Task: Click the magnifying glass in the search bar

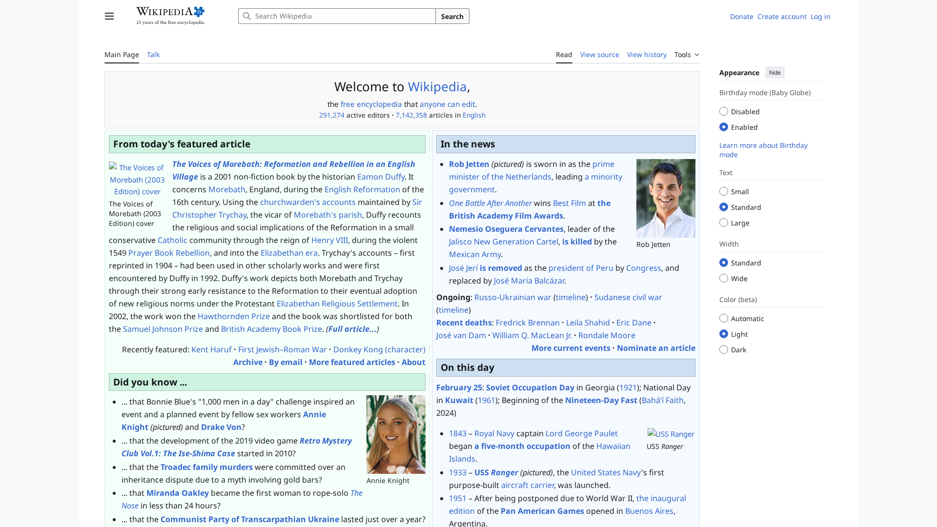Action: 248,16
